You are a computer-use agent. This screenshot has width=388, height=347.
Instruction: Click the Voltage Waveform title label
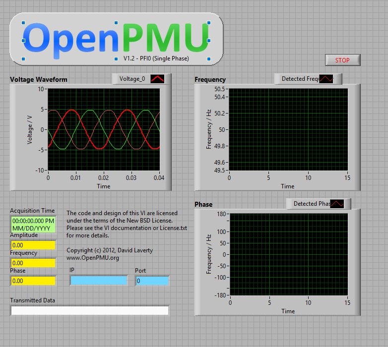click(x=39, y=80)
